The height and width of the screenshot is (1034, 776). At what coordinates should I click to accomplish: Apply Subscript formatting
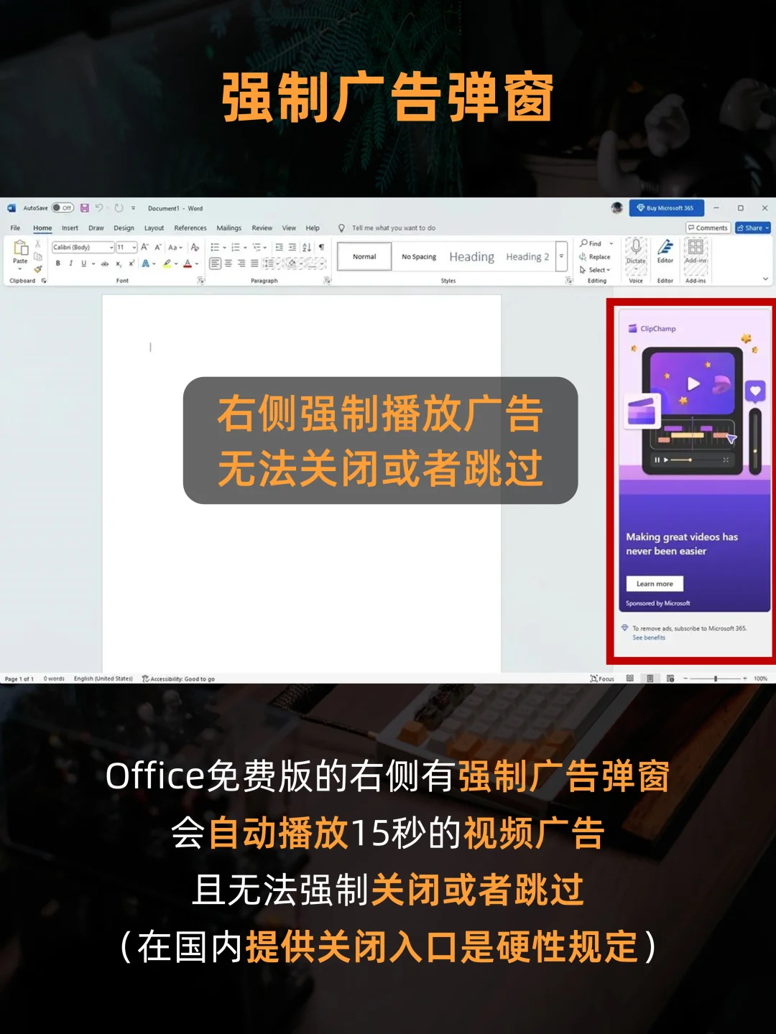pyautogui.click(x=119, y=264)
